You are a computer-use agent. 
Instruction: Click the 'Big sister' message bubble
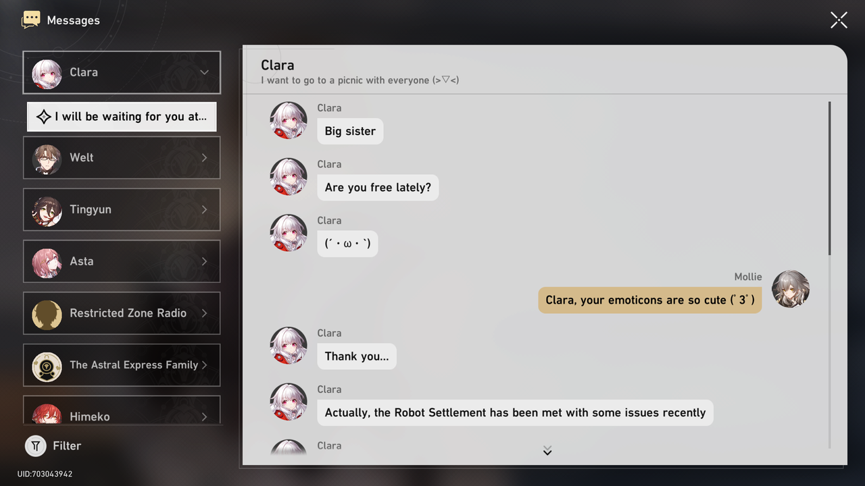tap(350, 131)
